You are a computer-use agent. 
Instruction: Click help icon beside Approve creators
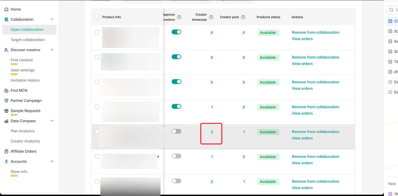179,17
